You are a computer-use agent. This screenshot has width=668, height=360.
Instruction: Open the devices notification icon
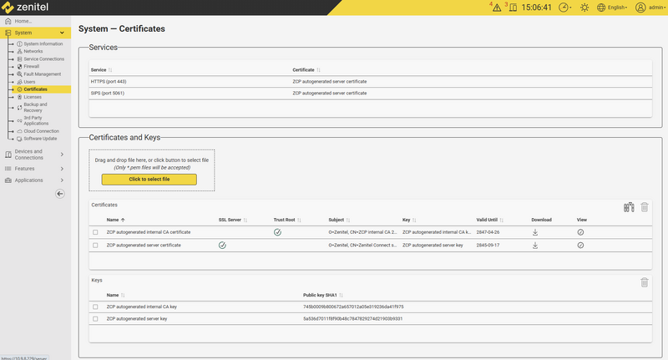point(513,8)
